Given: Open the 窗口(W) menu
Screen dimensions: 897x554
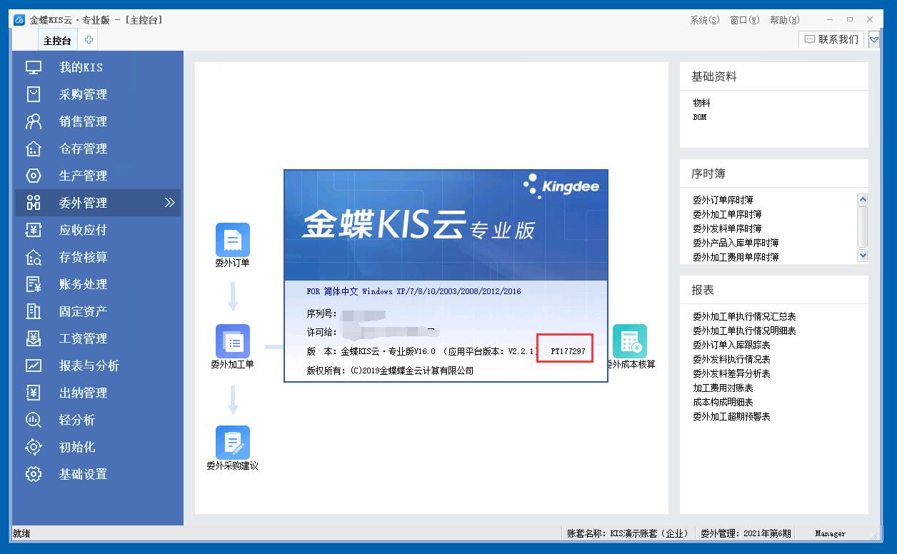Looking at the screenshot, I should pyautogui.click(x=745, y=20).
